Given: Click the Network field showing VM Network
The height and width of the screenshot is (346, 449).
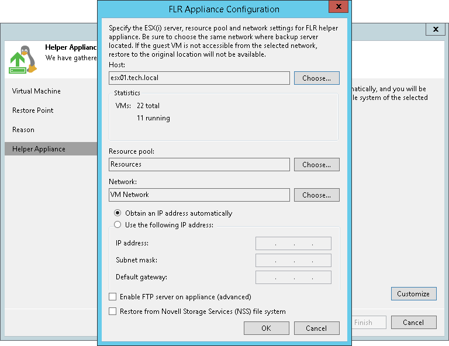Looking at the screenshot, I should click(199, 195).
